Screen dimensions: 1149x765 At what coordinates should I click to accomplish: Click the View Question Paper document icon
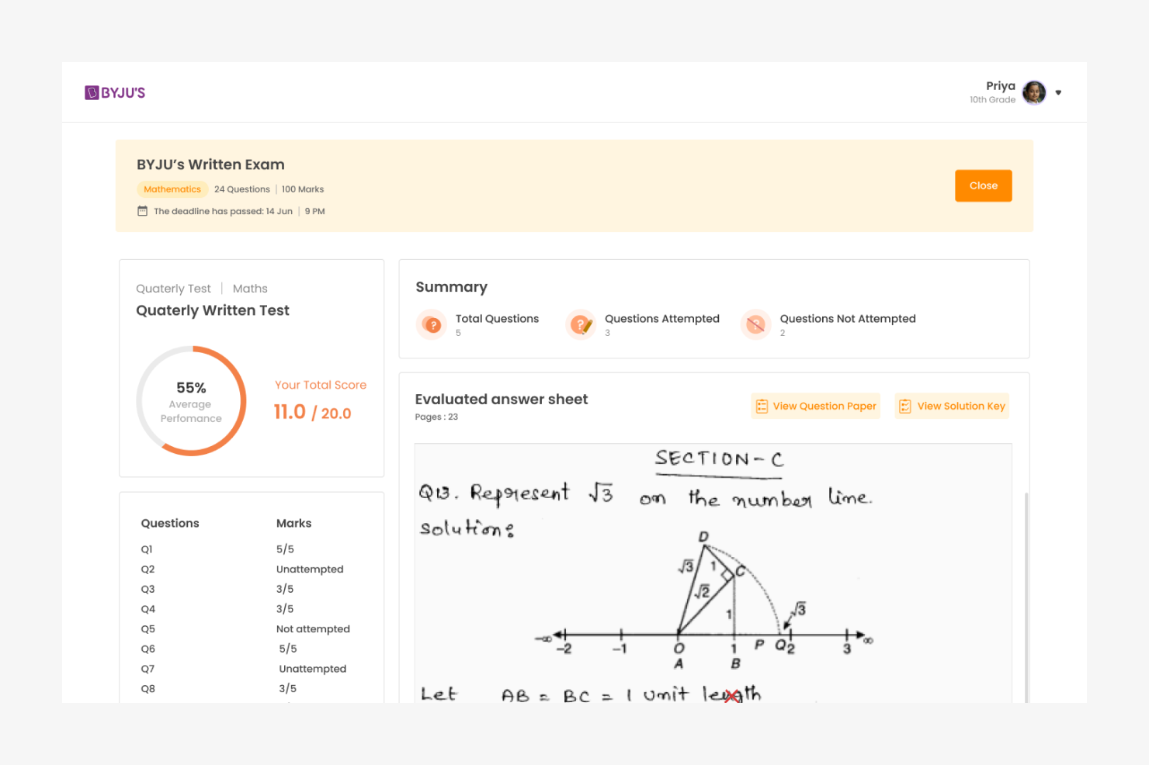pos(762,407)
